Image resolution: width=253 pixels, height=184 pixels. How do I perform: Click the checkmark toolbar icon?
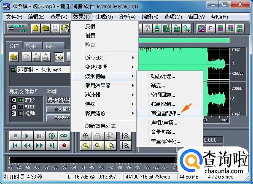click(211, 28)
